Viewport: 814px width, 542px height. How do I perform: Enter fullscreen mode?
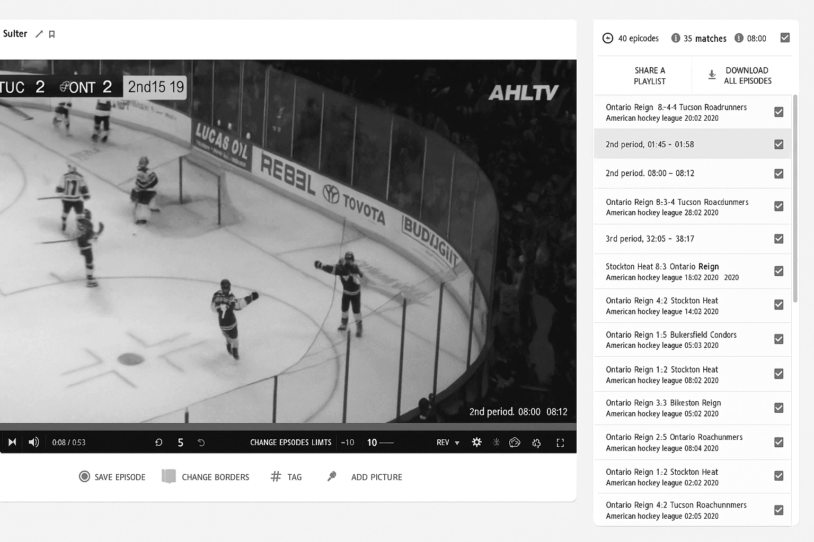[x=560, y=442]
